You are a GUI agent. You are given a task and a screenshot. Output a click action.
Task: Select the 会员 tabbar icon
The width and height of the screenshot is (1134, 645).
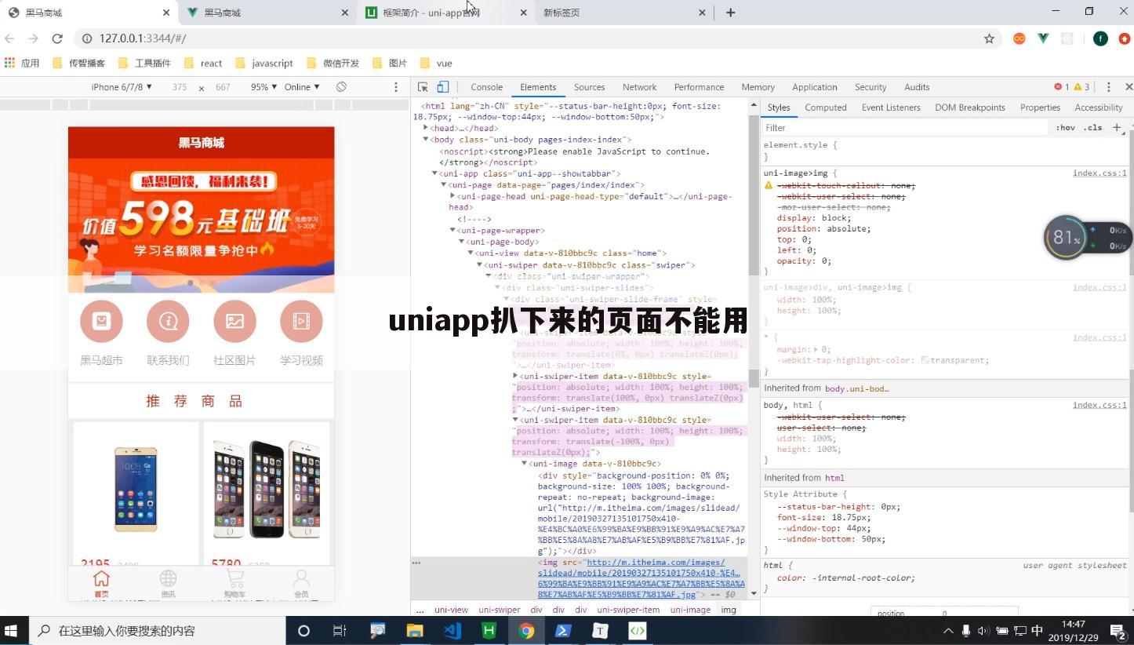(x=301, y=584)
